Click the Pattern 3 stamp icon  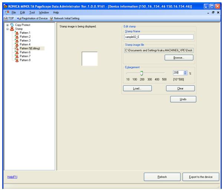pos(17,40)
